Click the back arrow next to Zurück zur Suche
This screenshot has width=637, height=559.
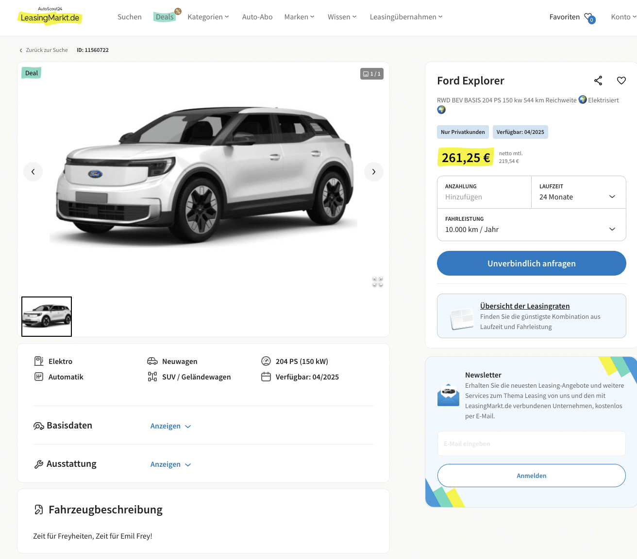(x=21, y=50)
